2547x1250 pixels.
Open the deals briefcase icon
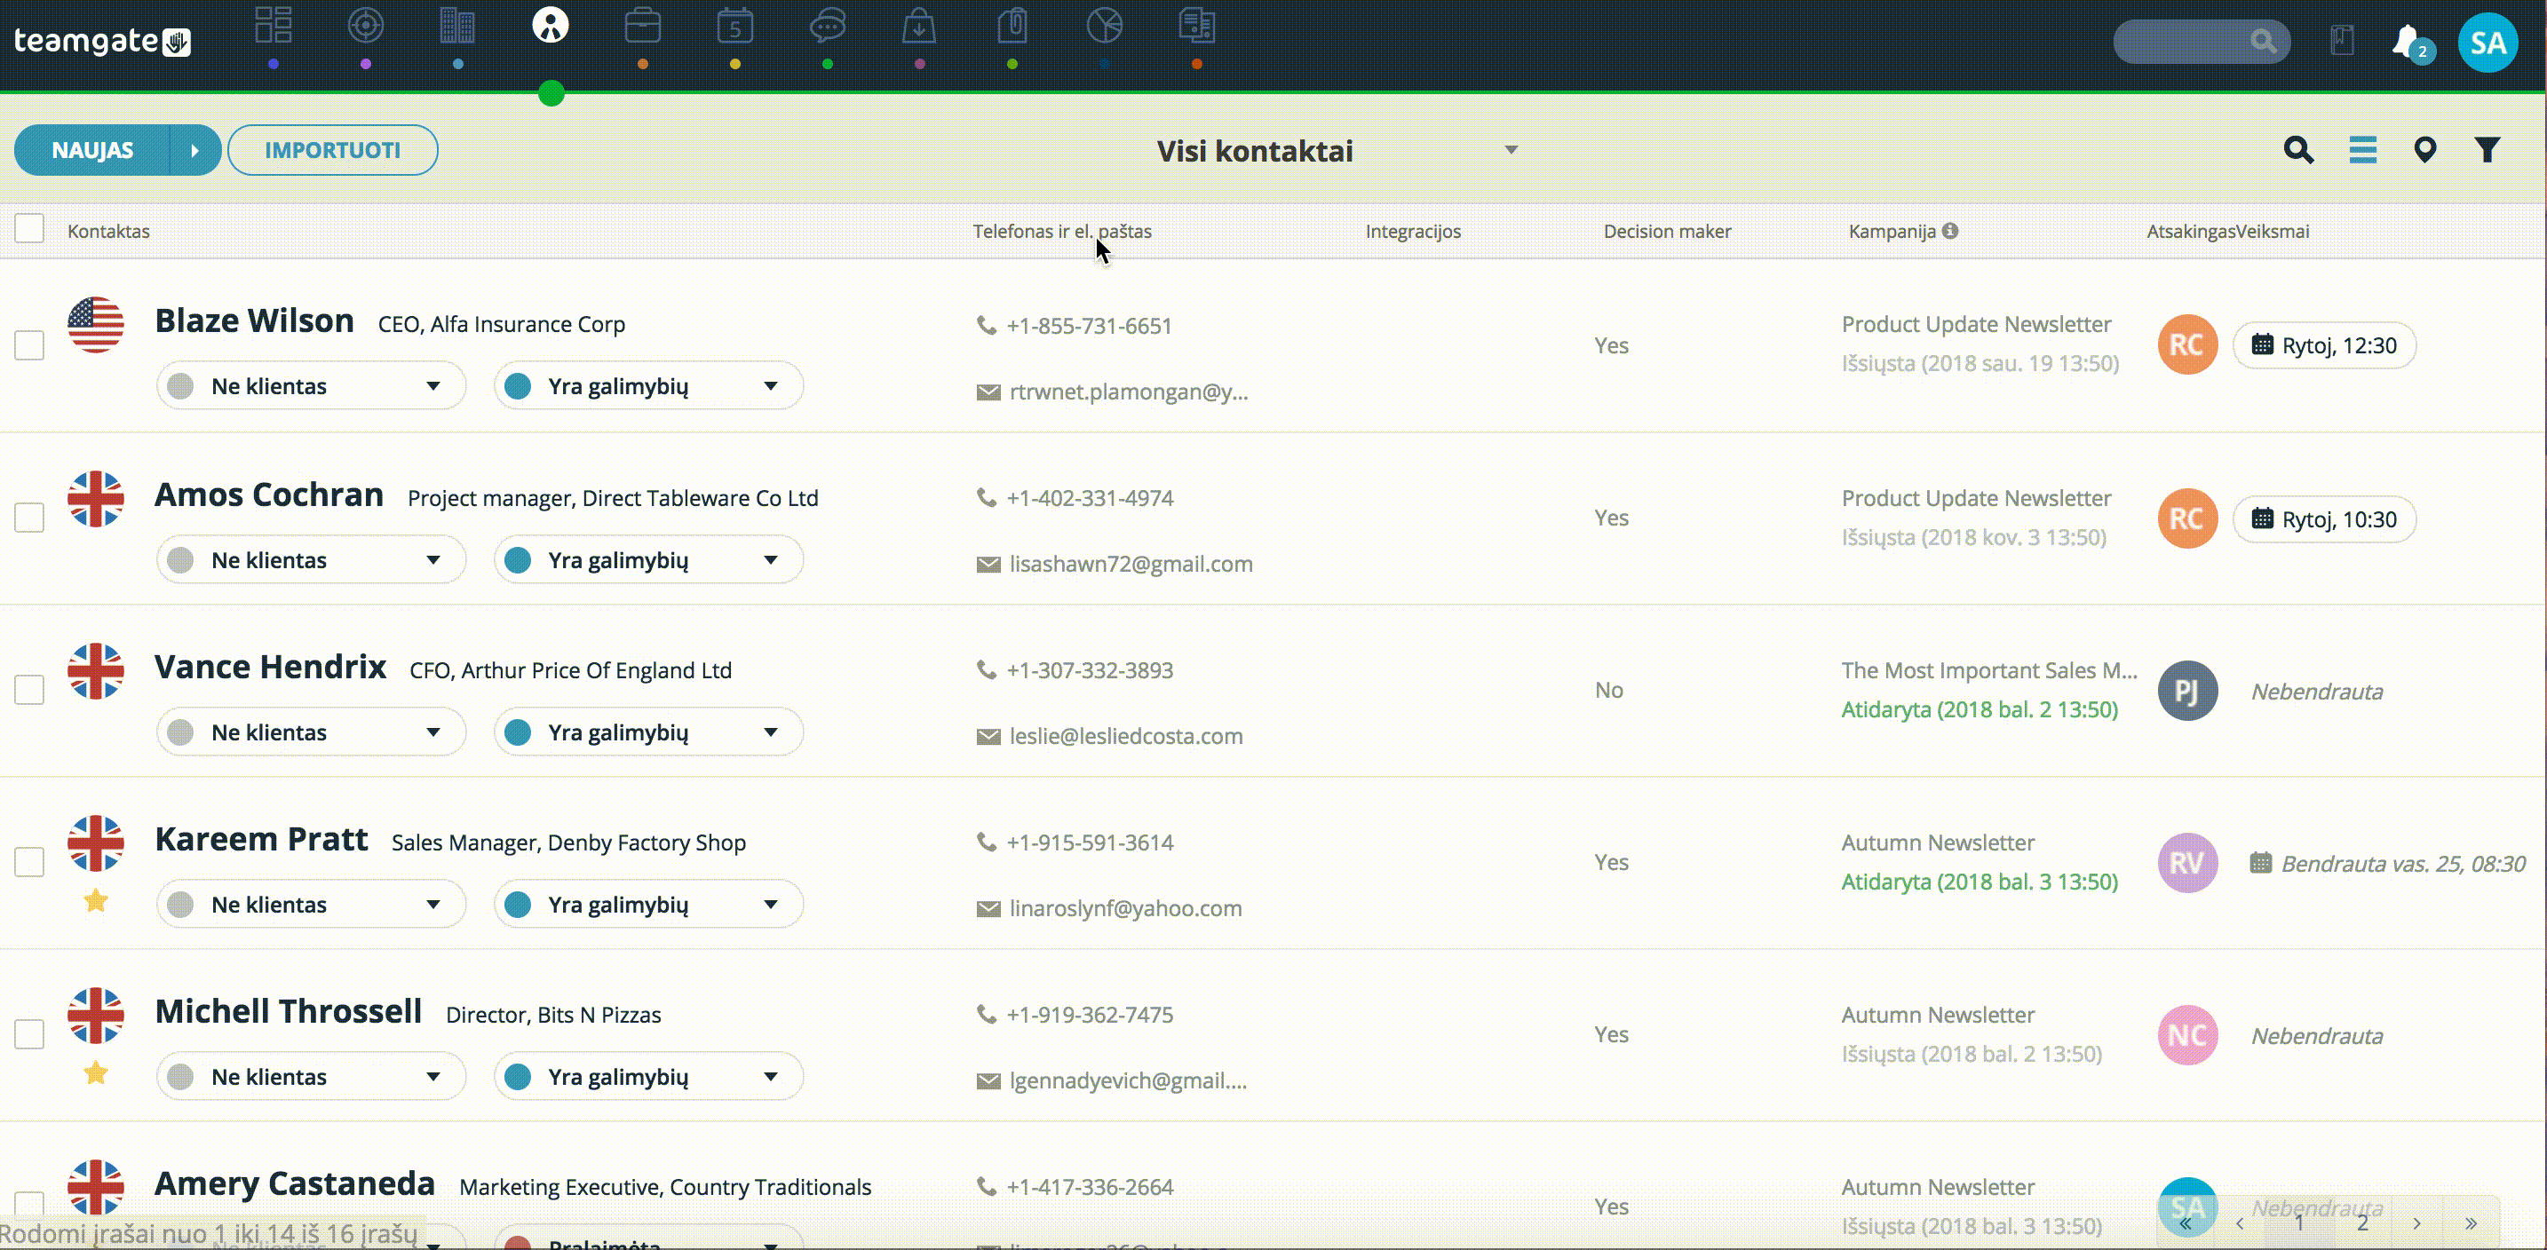click(643, 26)
